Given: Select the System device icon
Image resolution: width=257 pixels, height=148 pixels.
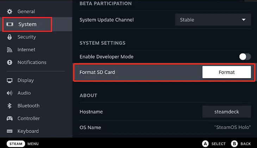Looking at the screenshot, I should click(10, 24).
